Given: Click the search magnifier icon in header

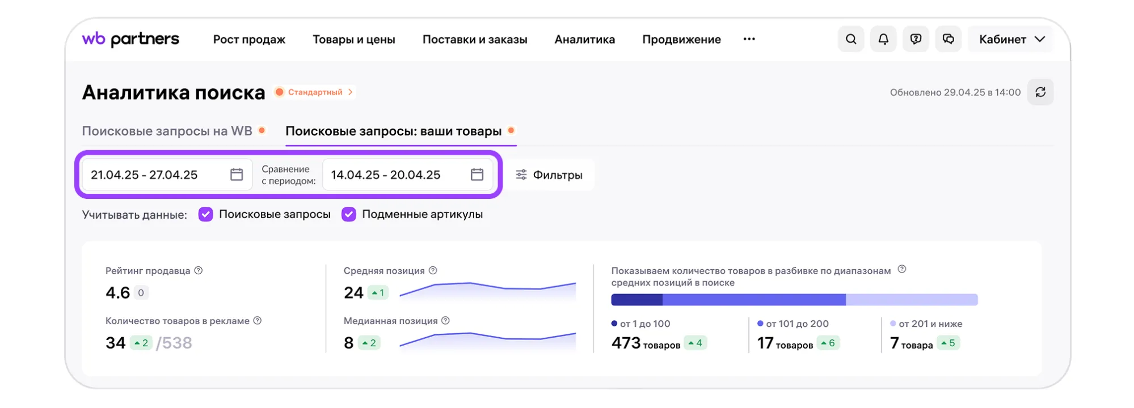Looking at the screenshot, I should coord(850,39).
